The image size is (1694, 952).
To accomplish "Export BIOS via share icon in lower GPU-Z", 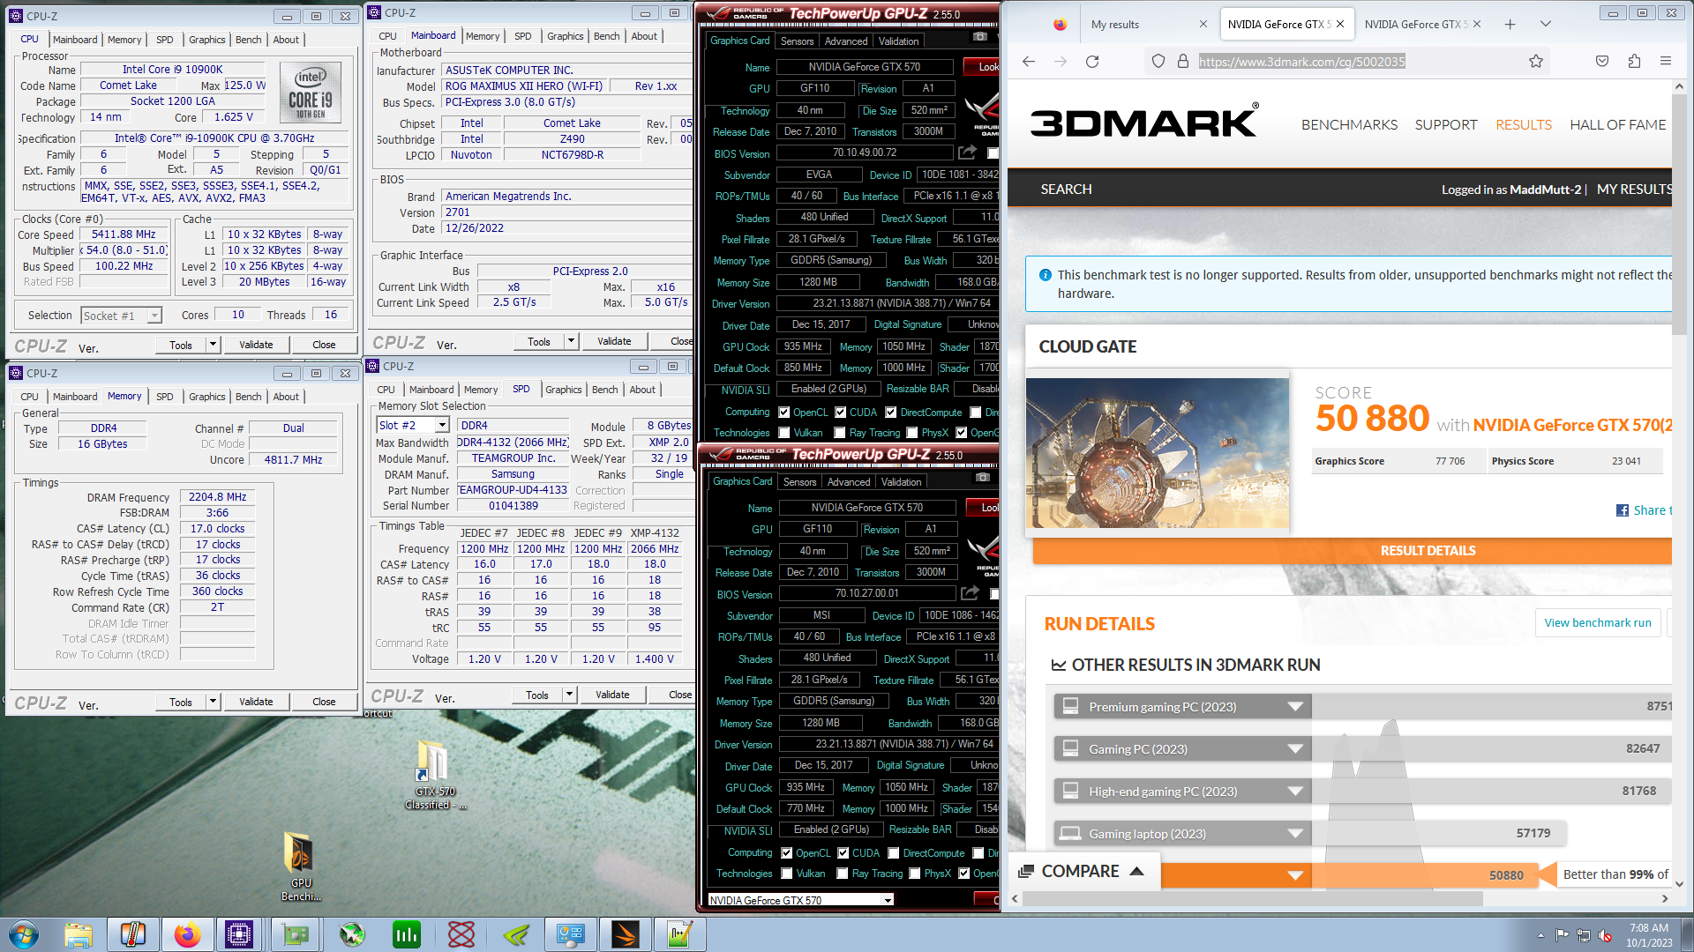I will click(x=971, y=593).
